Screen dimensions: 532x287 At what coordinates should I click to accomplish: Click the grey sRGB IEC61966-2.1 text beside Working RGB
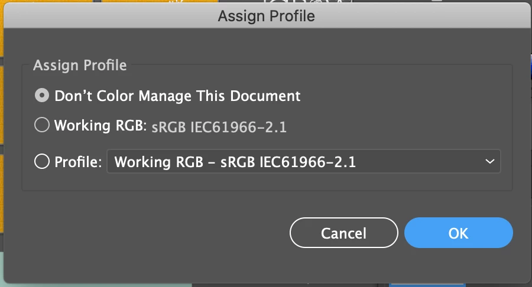click(x=219, y=128)
